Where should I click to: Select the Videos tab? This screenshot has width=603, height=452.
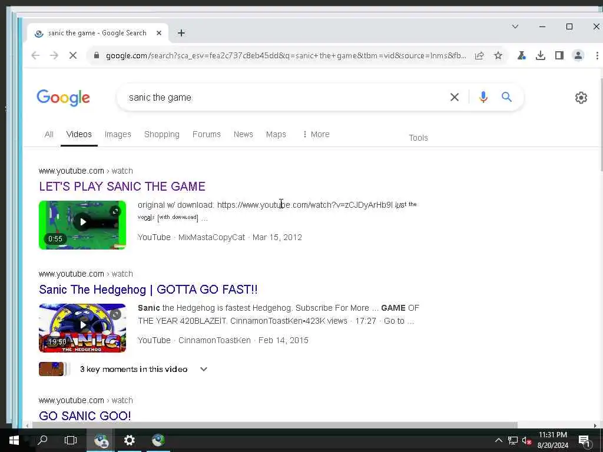coord(79,134)
